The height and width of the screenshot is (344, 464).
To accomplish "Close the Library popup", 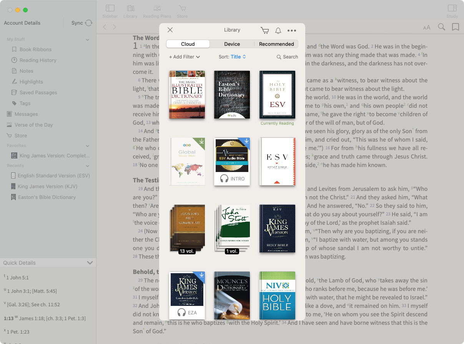I will tap(170, 30).
